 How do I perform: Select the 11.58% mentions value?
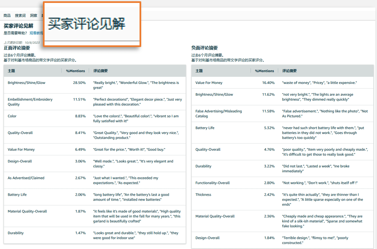tap(268, 111)
